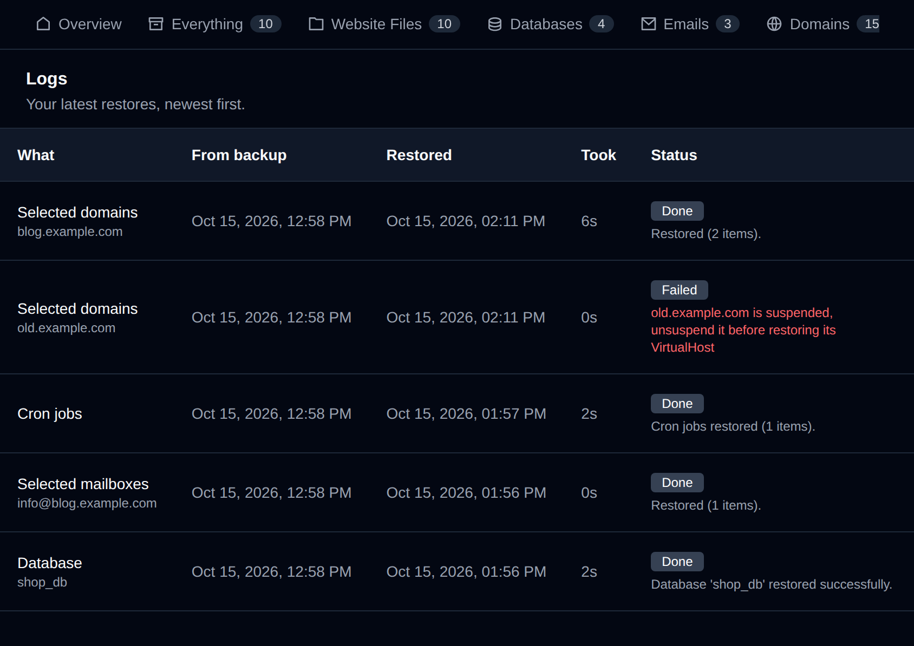Image resolution: width=914 pixels, height=646 pixels.
Task: Click 'Restored (1 items).' status message
Action: point(706,505)
